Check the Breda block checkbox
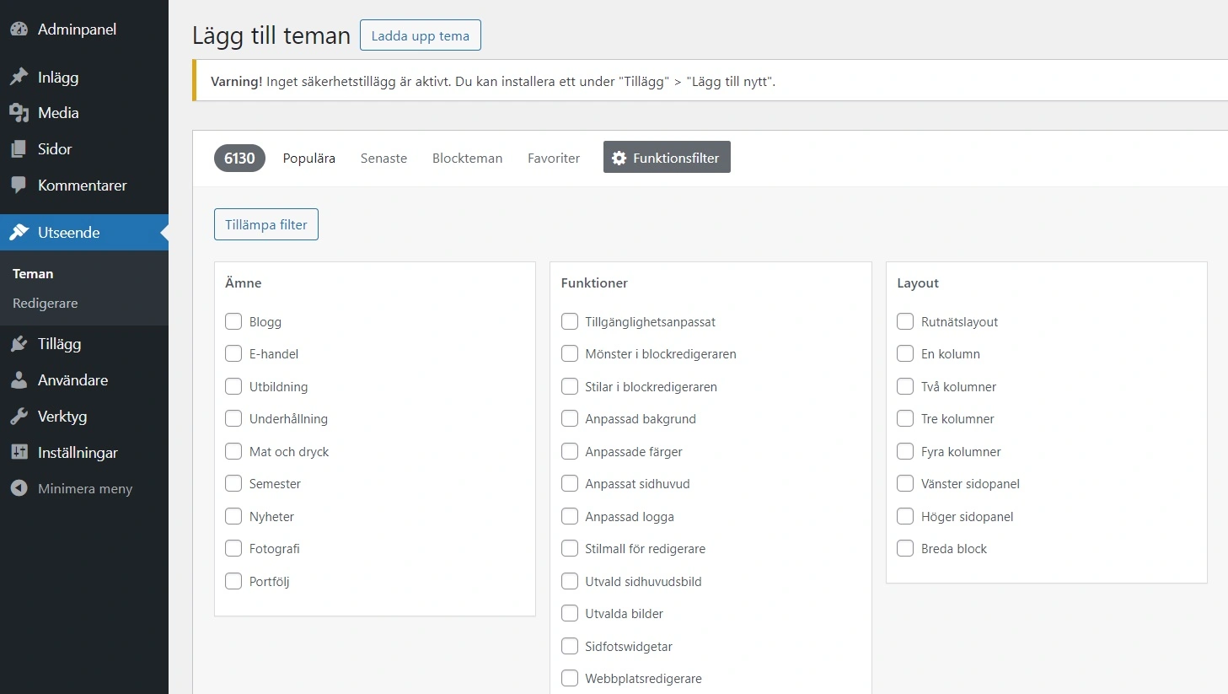The height and width of the screenshot is (694, 1228). pos(905,548)
